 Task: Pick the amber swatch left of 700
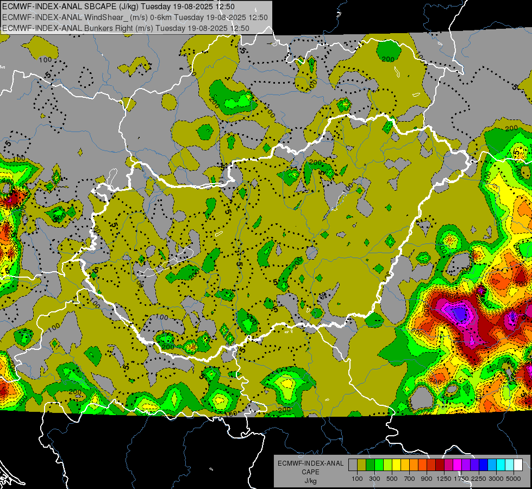(405, 465)
